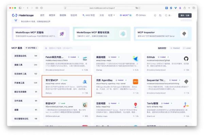Expand Hosted chevron on 高德地图 card

click(x=119, y=57)
